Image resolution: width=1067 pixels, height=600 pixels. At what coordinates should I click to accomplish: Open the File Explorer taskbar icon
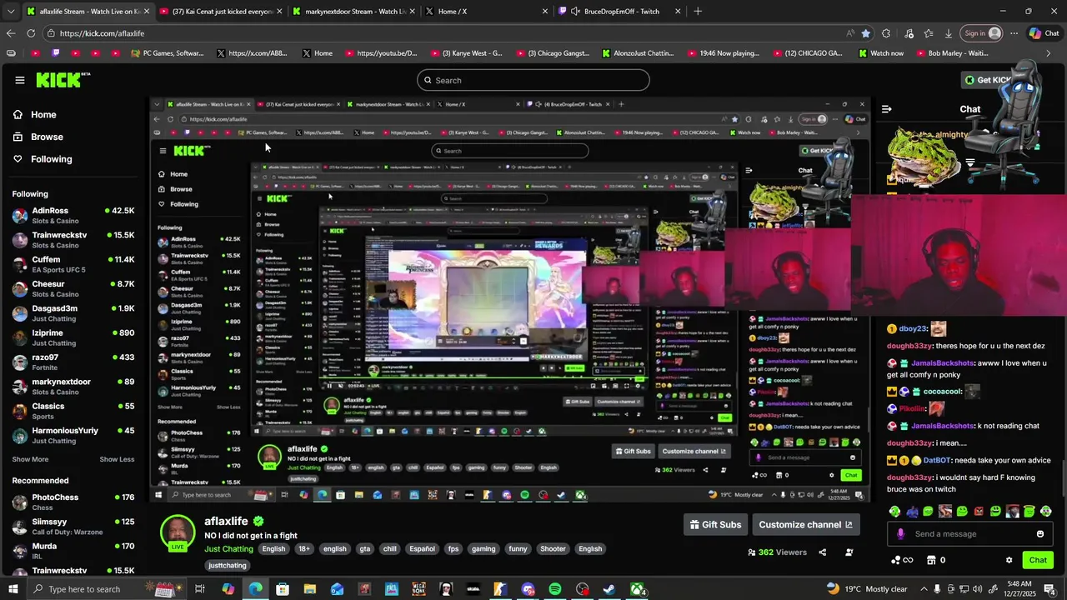tap(310, 589)
